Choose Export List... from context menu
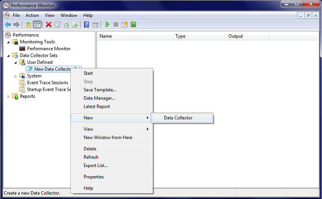This screenshot has width=322, height=199. click(112, 166)
